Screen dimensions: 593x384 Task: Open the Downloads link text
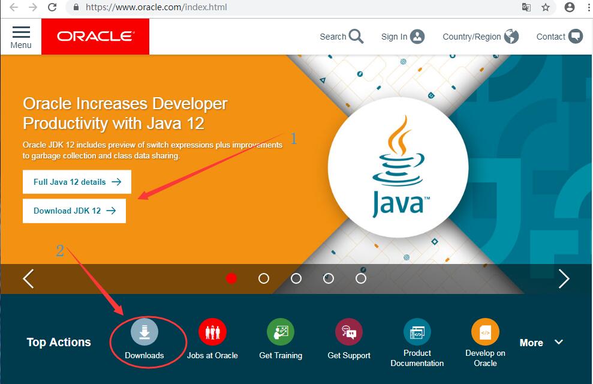click(145, 355)
